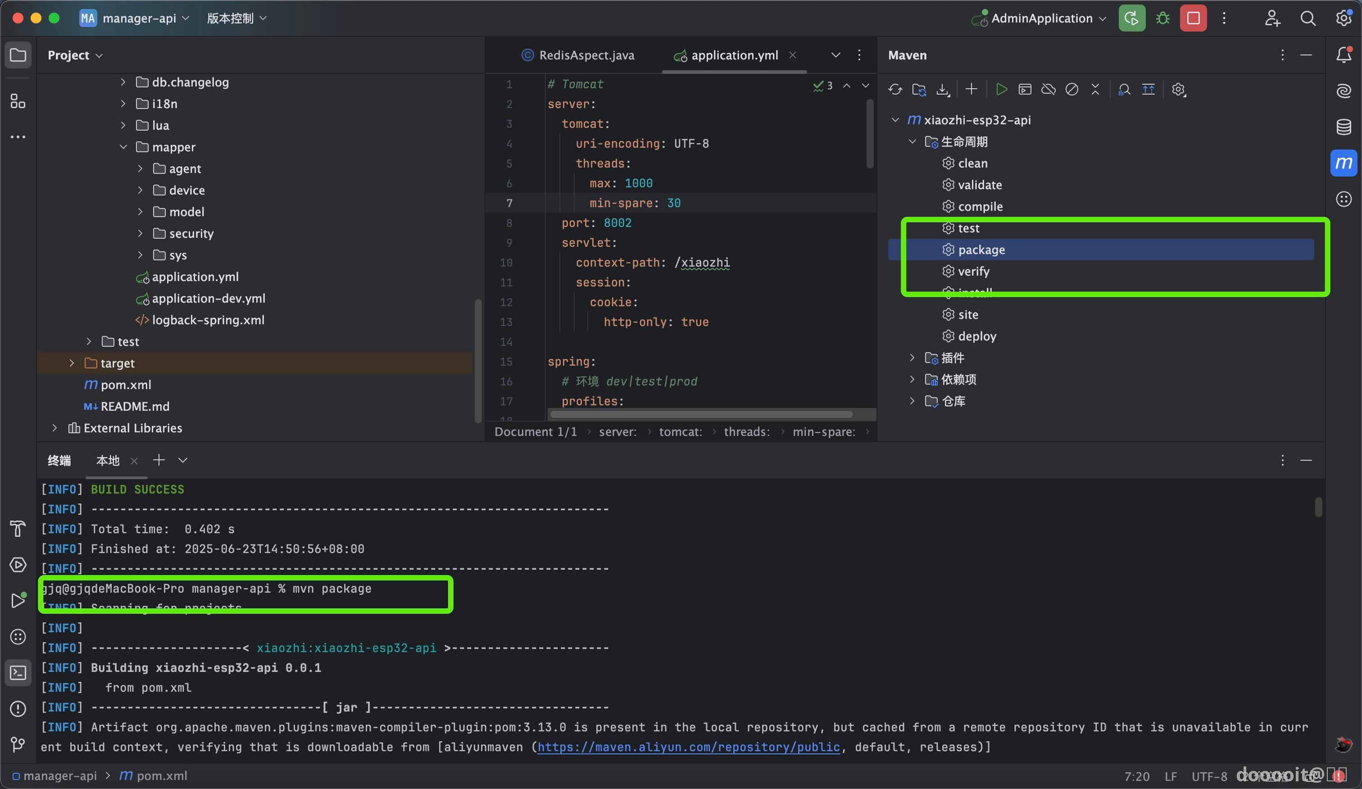Stop the running AdminApplication
Image resolution: width=1362 pixels, height=789 pixels.
click(1194, 18)
